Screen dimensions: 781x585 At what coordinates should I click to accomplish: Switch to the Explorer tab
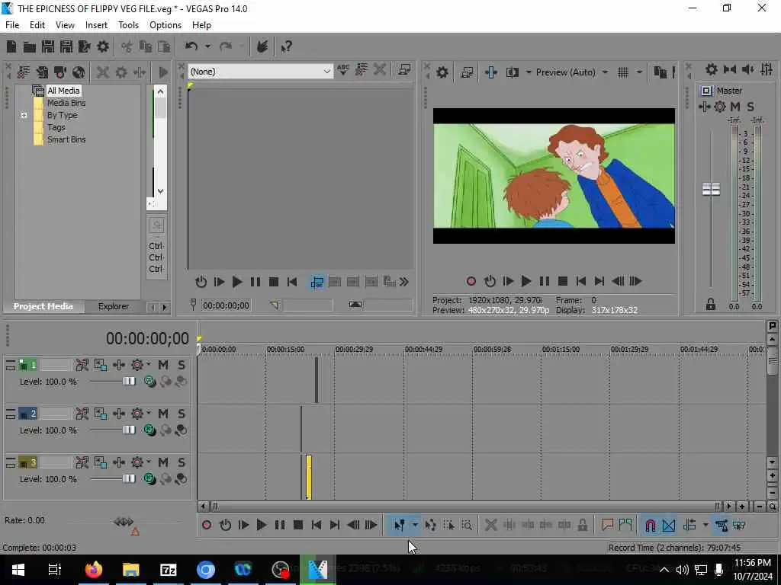tap(114, 306)
